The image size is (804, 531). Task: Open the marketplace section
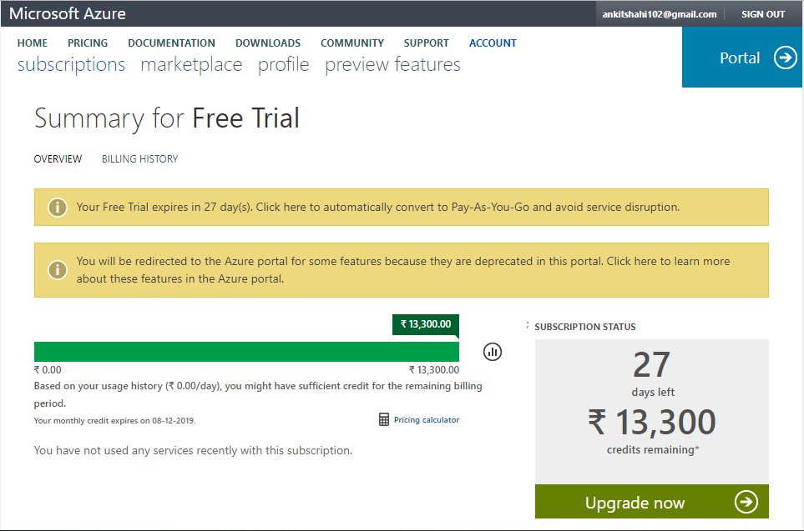(191, 64)
